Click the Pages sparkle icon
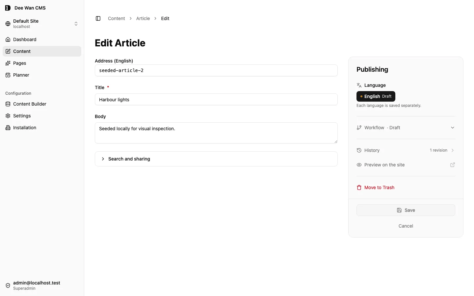 [x=8, y=63]
